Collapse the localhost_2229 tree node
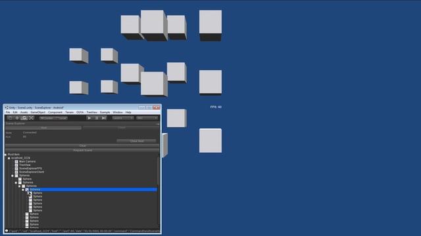The image size is (421, 236). click(x=9, y=158)
